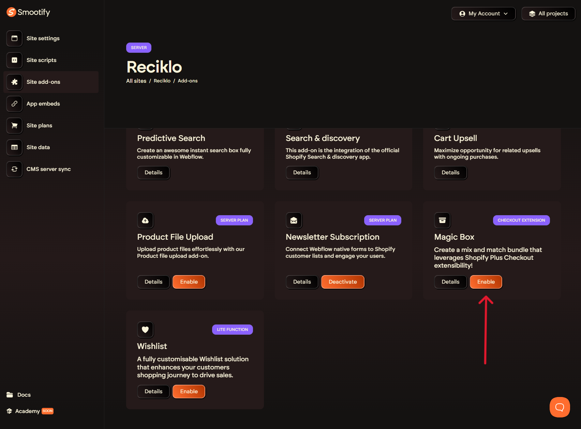Enable the Product File Upload add-on
The height and width of the screenshot is (429, 581).
click(189, 282)
